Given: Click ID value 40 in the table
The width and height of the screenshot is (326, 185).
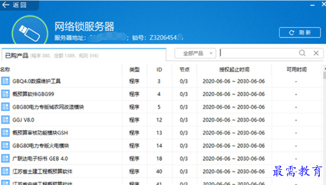Looking at the screenshot, I should 159,171.
